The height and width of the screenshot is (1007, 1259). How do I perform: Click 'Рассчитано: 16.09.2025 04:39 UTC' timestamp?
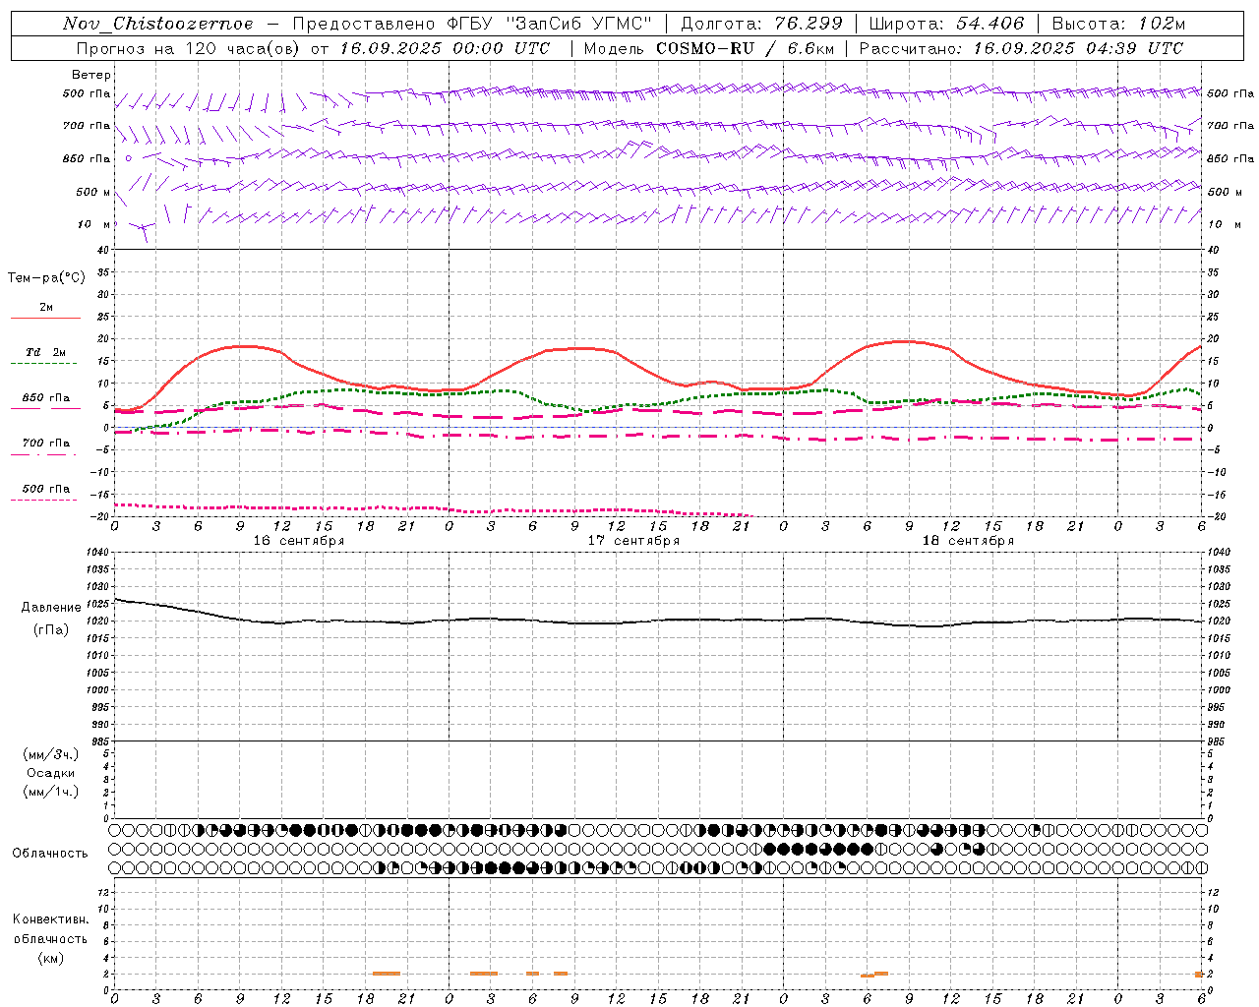(1021, 48)
